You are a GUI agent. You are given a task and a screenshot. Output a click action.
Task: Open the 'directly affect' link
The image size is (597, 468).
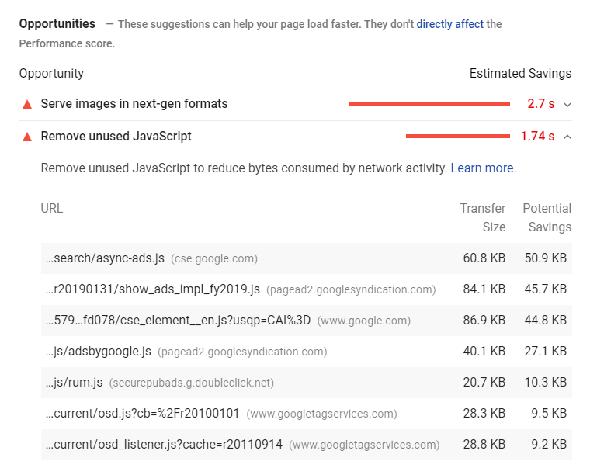click(449, 24)
